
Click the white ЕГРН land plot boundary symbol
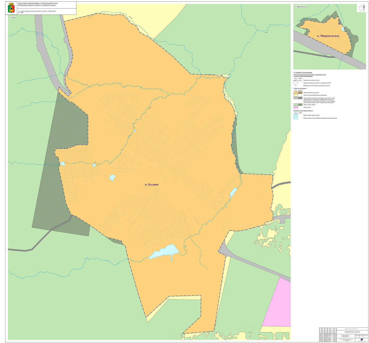coord(296,83)
